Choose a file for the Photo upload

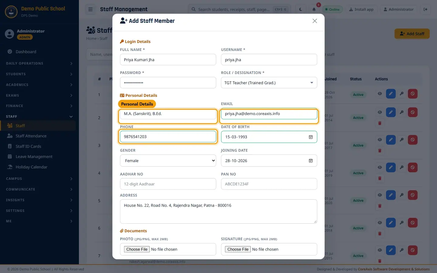pos(137,249)
